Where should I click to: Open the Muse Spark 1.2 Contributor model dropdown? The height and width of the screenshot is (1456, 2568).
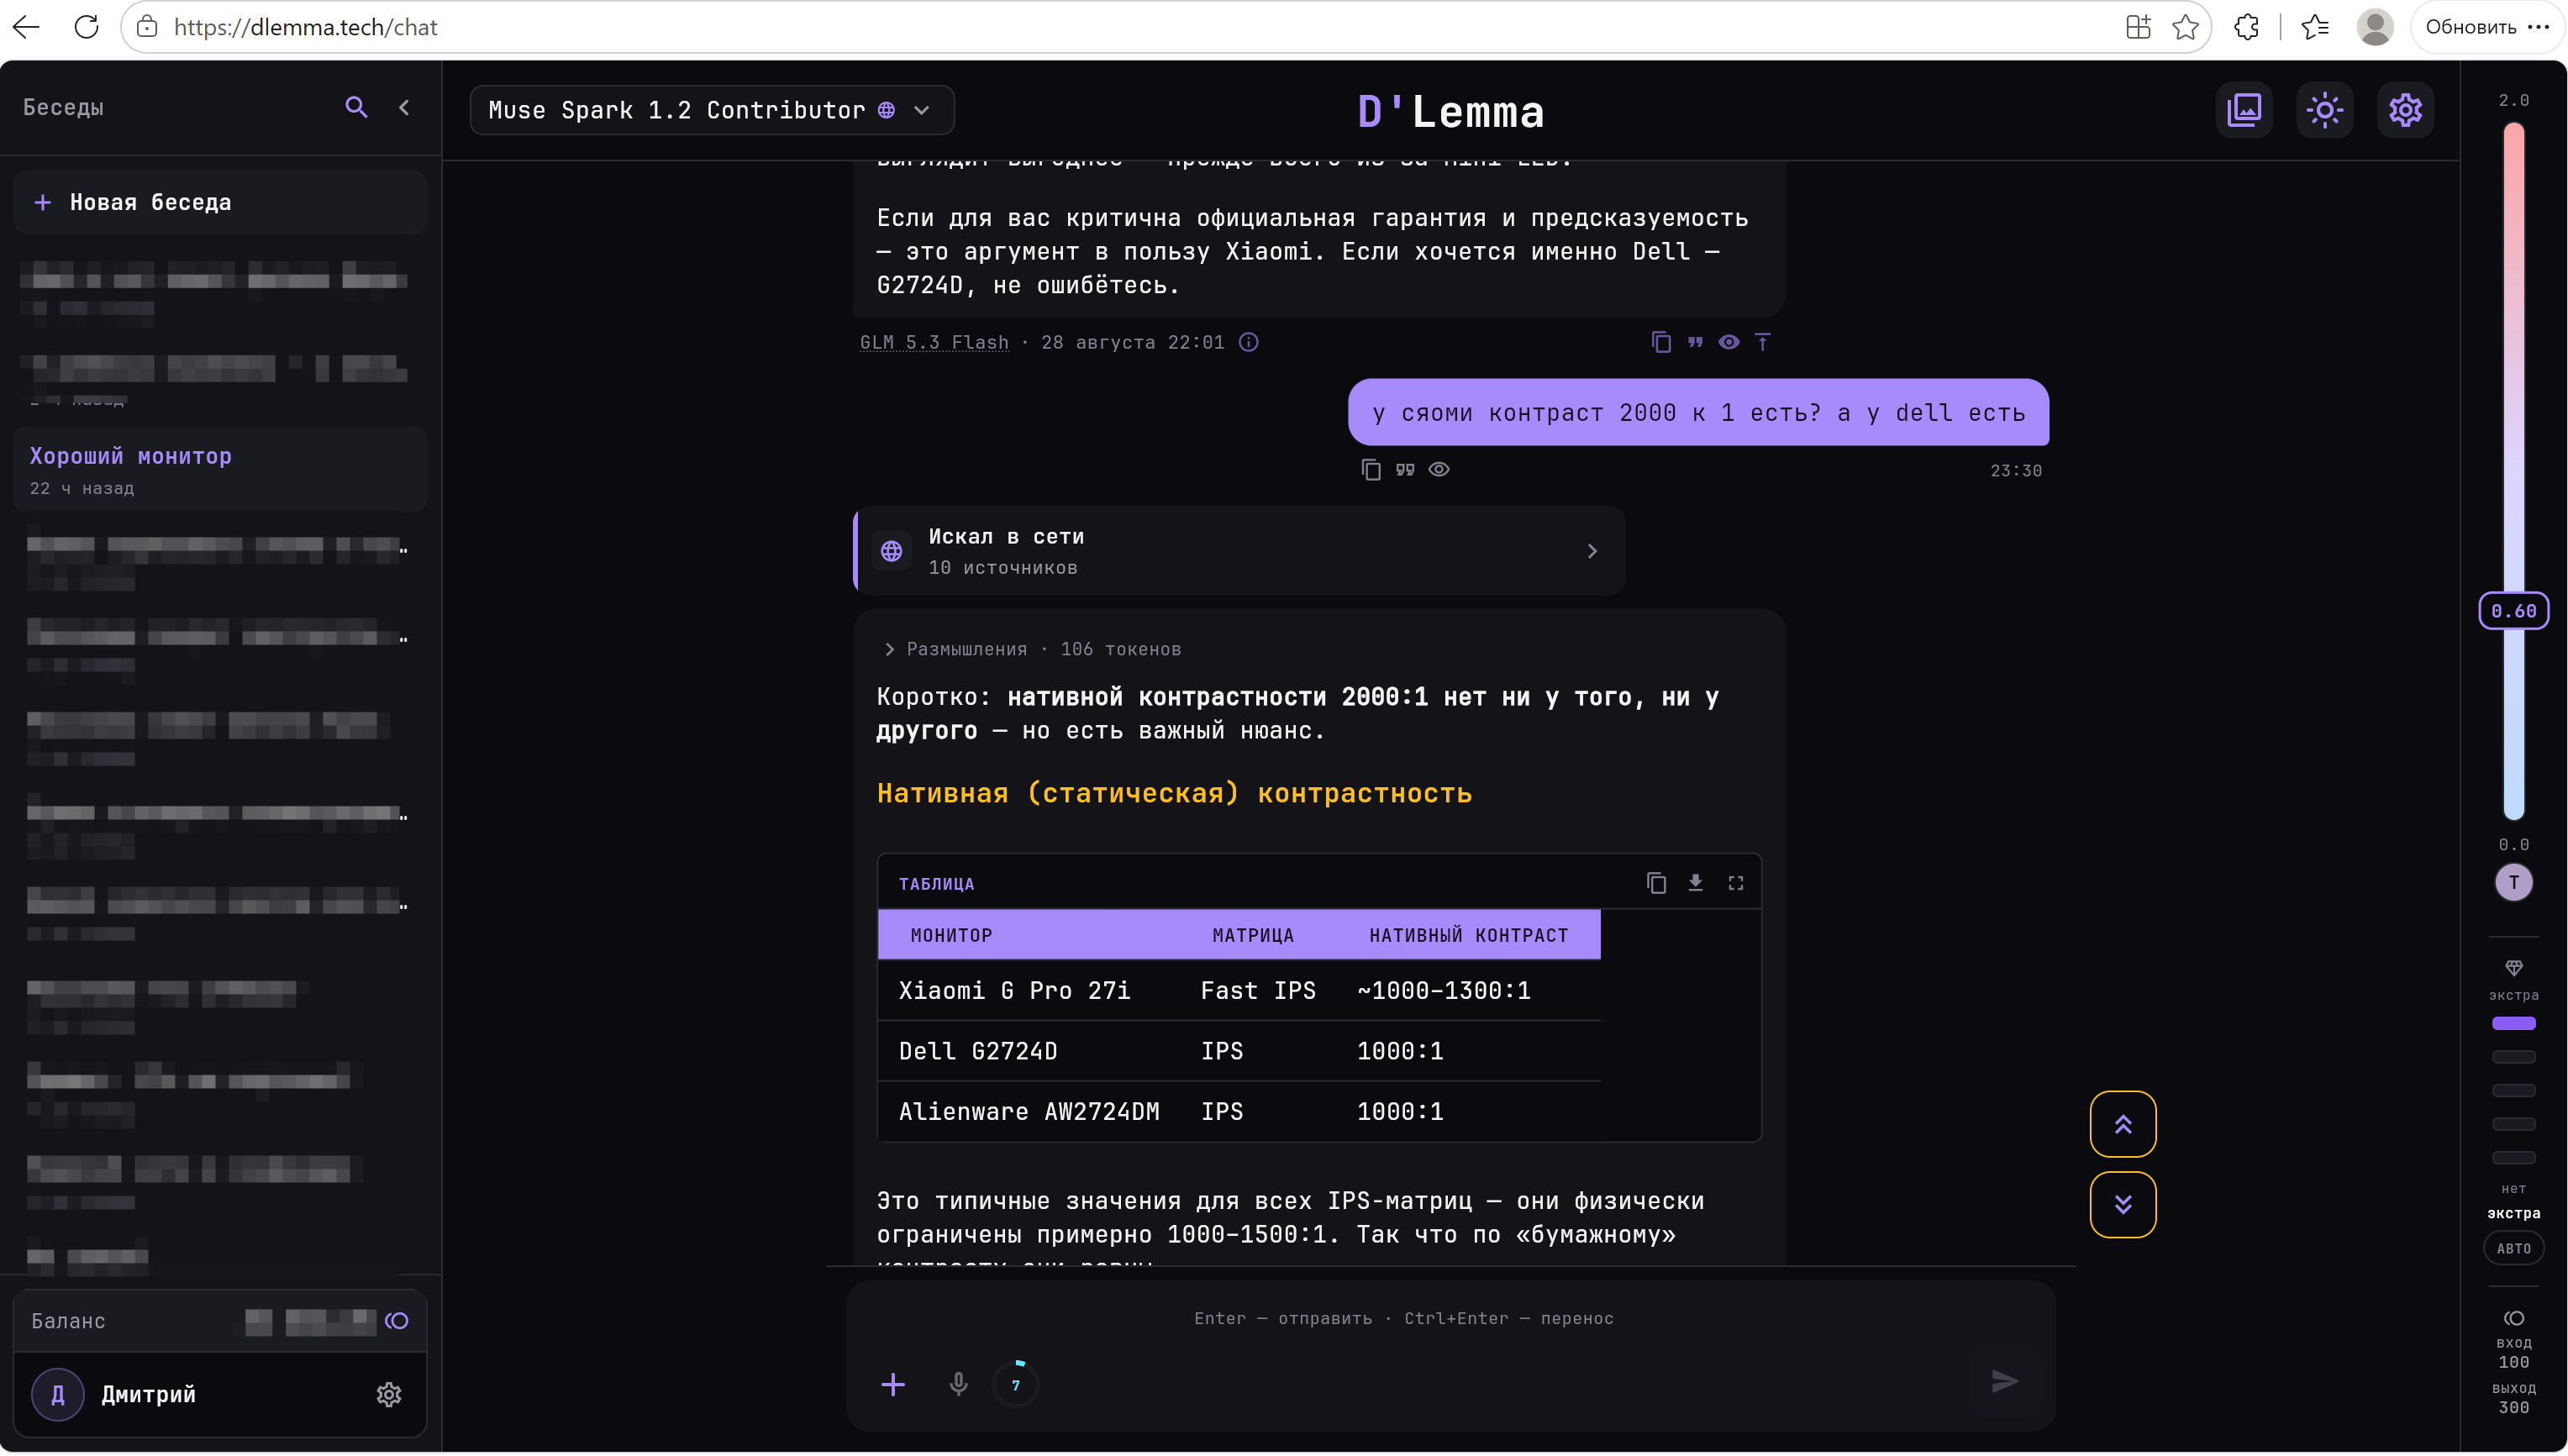pyautogui.click(x=711, y=110)
